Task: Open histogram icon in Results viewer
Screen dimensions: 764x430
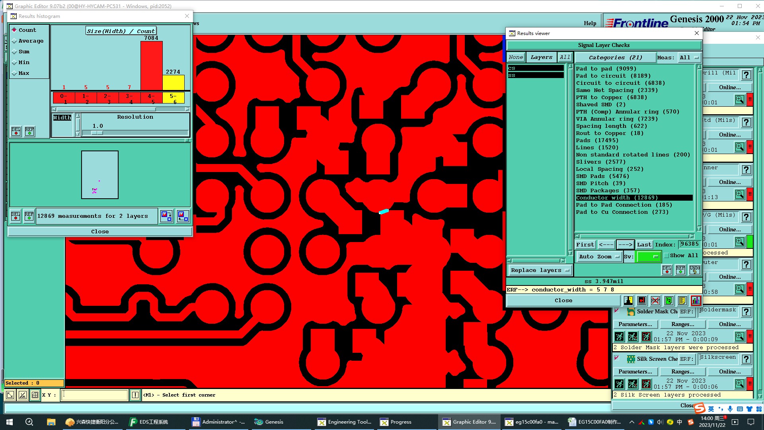Action: tap(696, 301)
